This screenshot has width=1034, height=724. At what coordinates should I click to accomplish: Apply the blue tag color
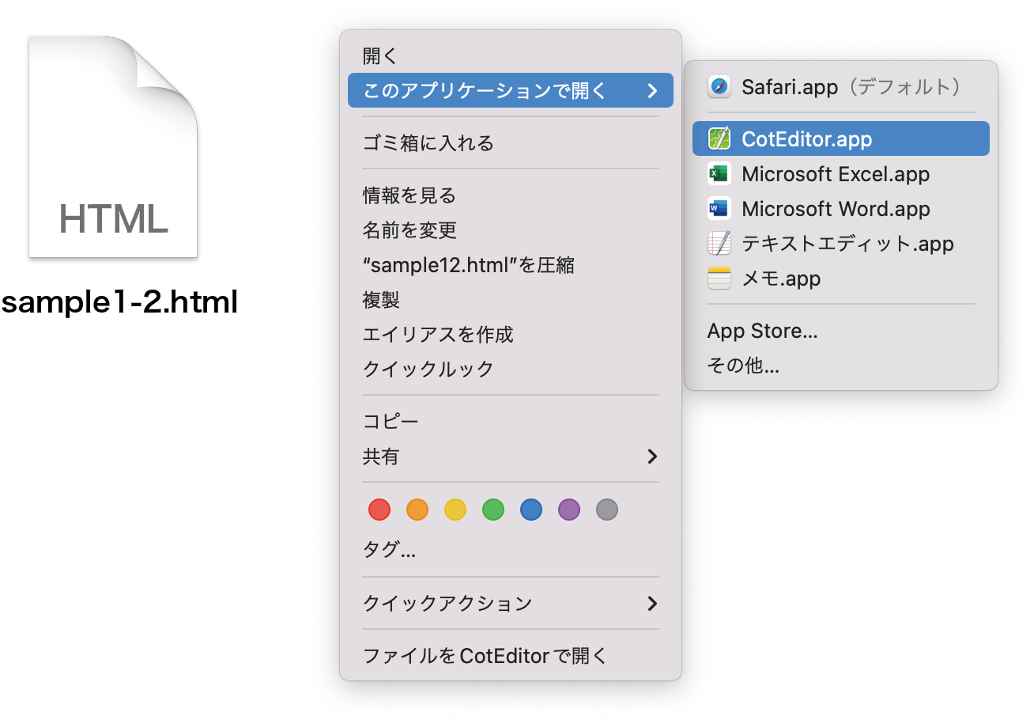tap(531, 510)
